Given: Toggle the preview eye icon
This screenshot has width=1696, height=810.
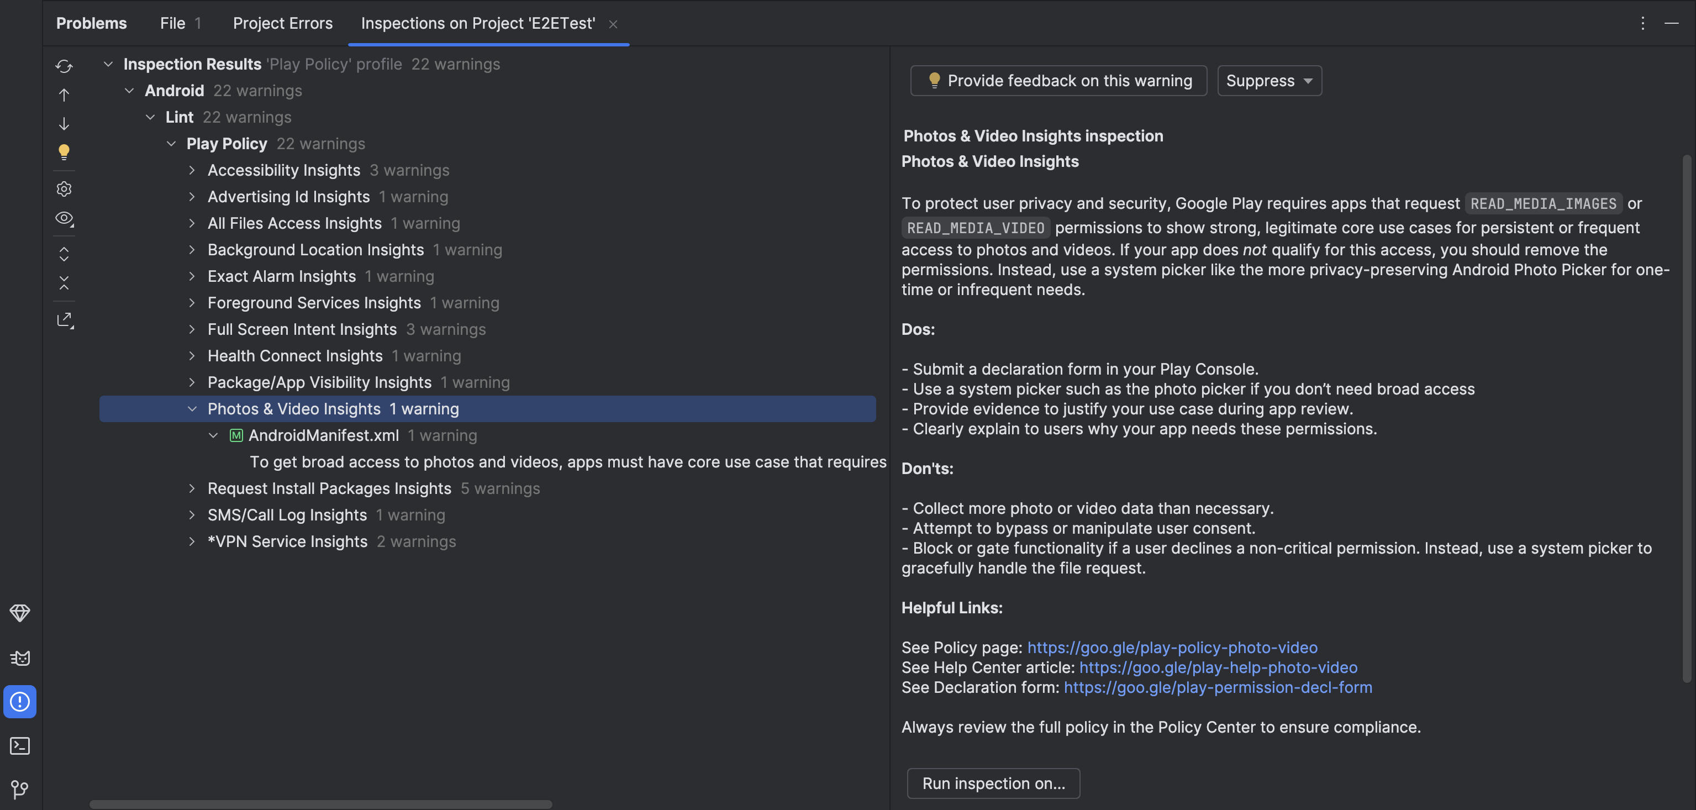Looking at the screenshot, I should point(64,219).
